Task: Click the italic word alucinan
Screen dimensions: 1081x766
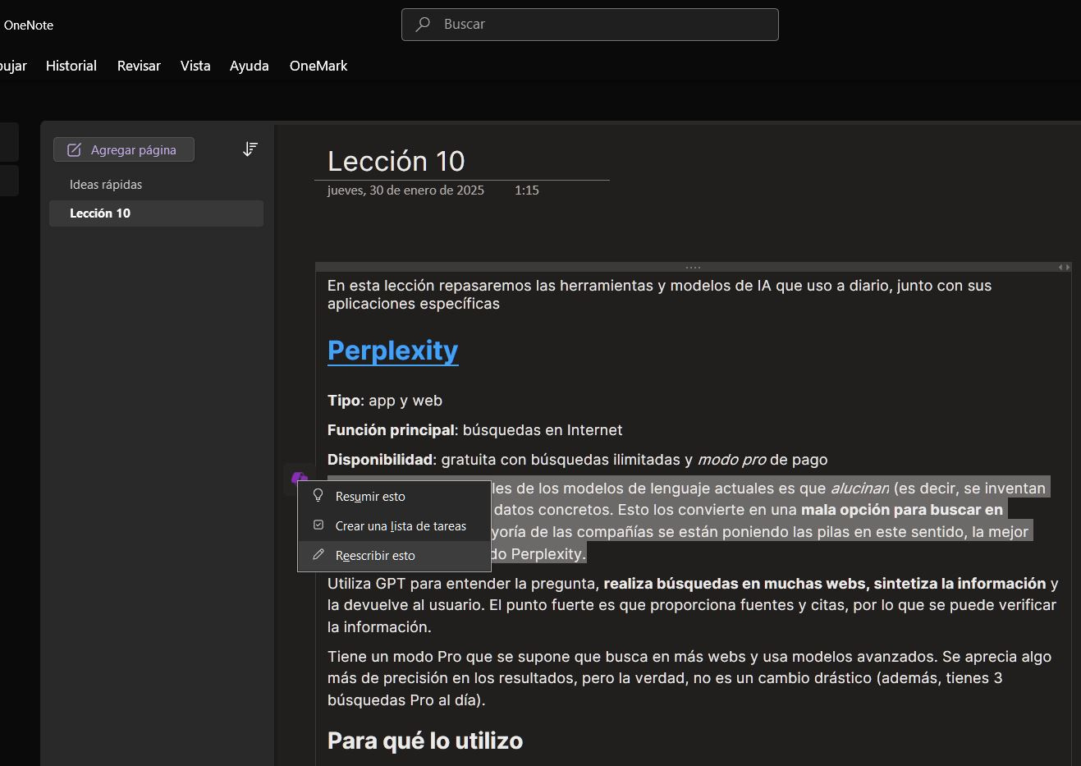Action: [x=859, y=488]
